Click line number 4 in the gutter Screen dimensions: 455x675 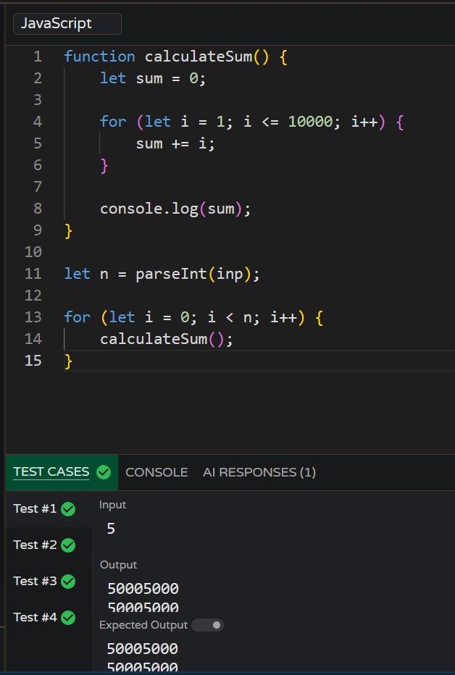(x=38, y=122)
